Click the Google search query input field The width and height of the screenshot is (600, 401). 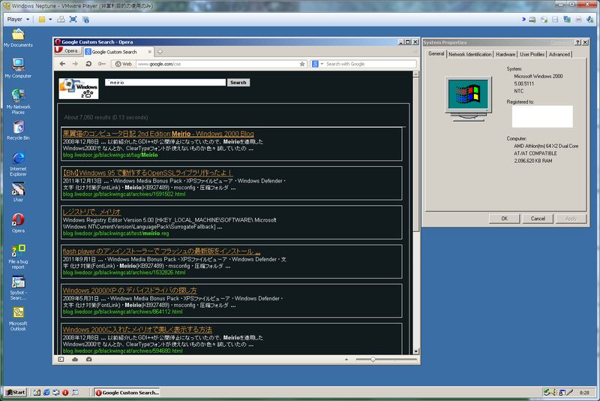point(165,83)
